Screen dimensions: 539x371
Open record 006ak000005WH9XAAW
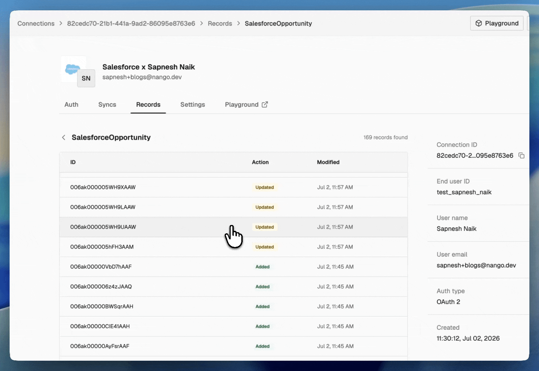(x=233, y=187)
